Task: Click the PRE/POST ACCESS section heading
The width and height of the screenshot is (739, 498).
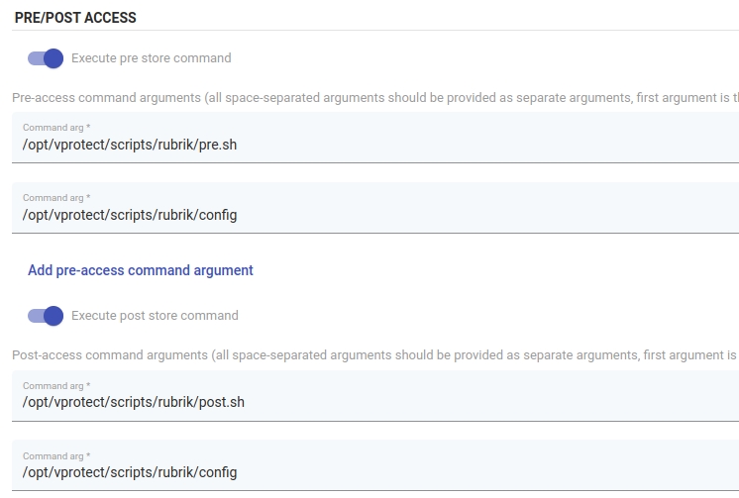Action: (75, 18)
